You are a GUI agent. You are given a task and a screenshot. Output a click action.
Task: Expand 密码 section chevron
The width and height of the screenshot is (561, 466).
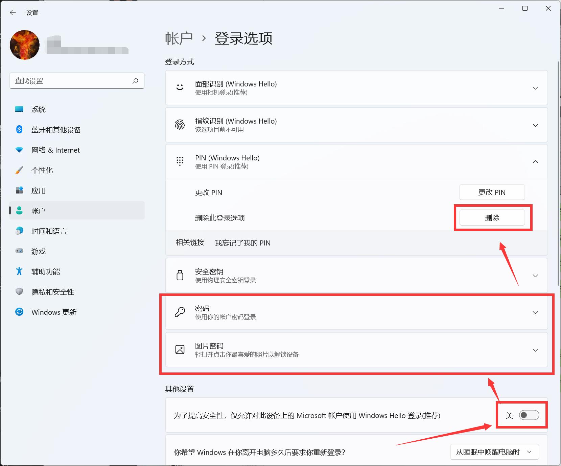click(535, 312)
